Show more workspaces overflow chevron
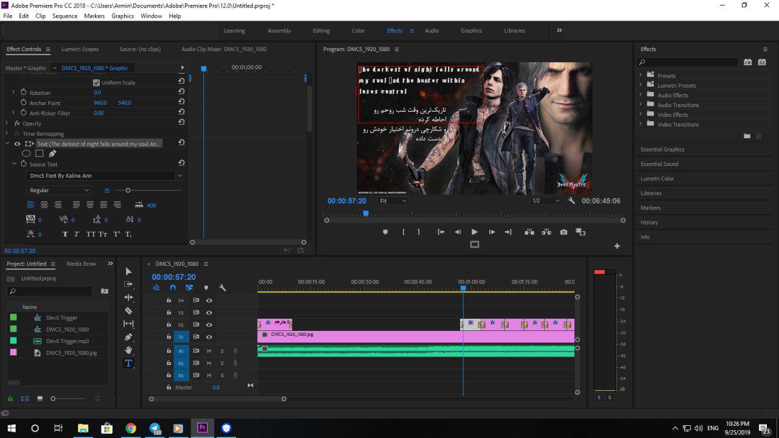Screen dimensions: 779x438 (x=559, y=30)
